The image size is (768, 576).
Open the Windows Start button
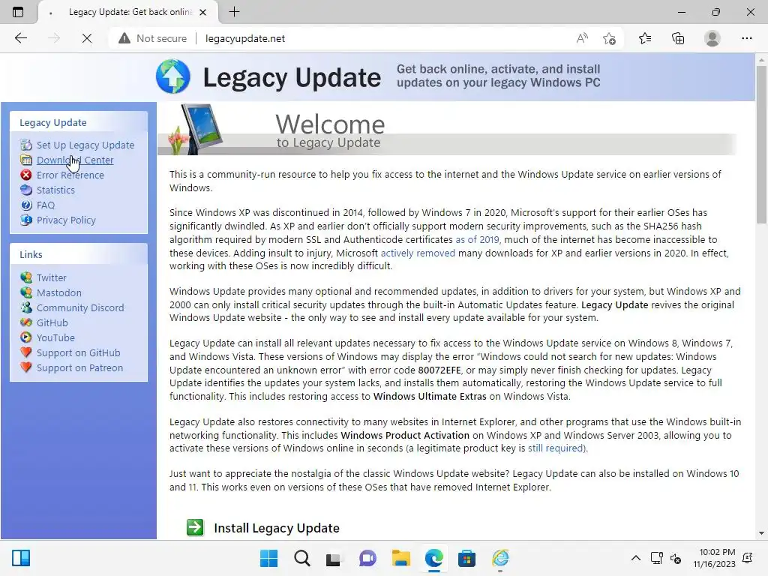click(268, 558)
